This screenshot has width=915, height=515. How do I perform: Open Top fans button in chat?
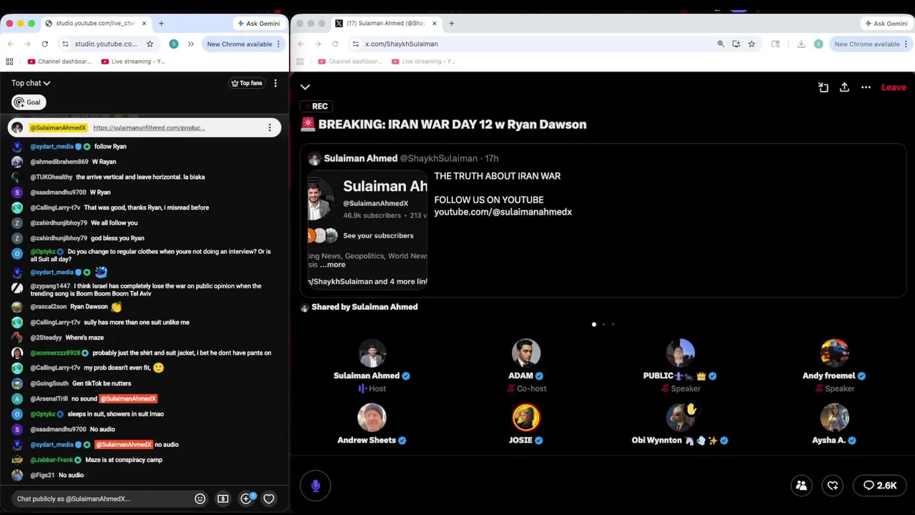[x=246, y=83]
